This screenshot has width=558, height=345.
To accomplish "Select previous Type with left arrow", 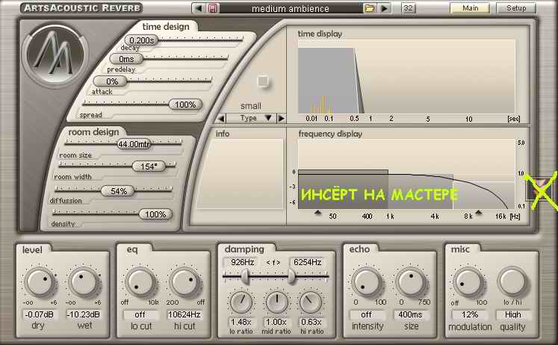I will (221, 118).
